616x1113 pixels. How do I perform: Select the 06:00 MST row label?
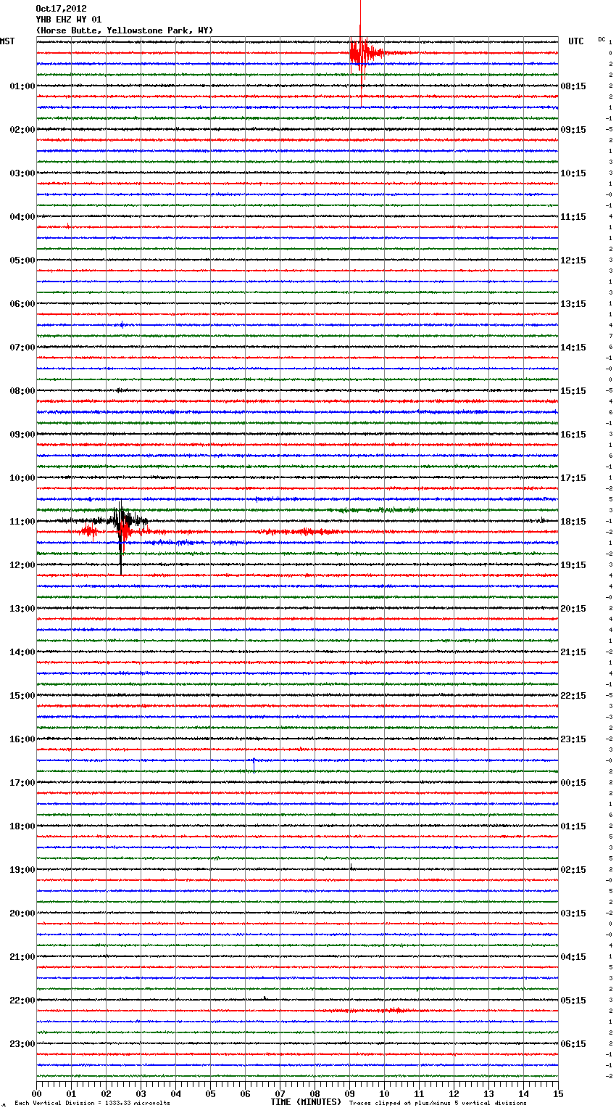[22, 304]
